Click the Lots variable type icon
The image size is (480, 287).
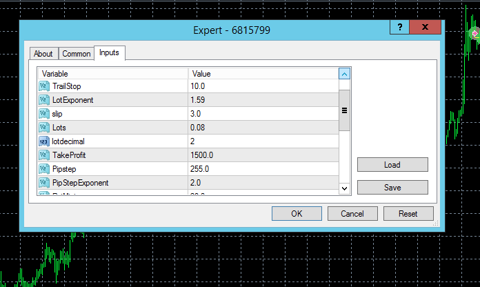(44, 128)
